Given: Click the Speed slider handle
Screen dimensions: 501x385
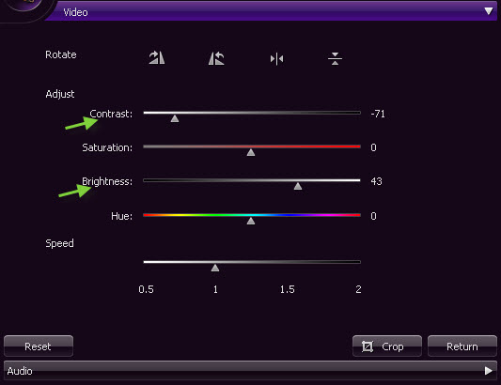Looking at the screenshot, I should point(215,268).
